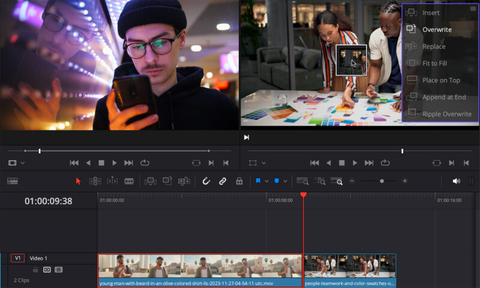The image size is (480, 288).
Task: Jump to previous edit in timeline viewer
Action: pyautogui.click(x=314, y=163)
